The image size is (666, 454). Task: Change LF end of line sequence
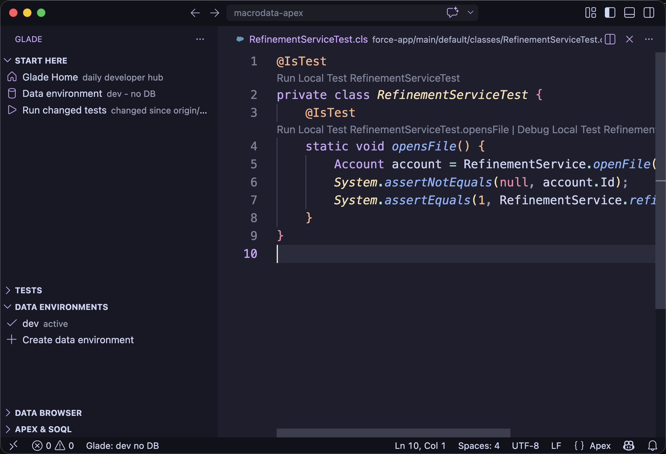tap(556, 446)
